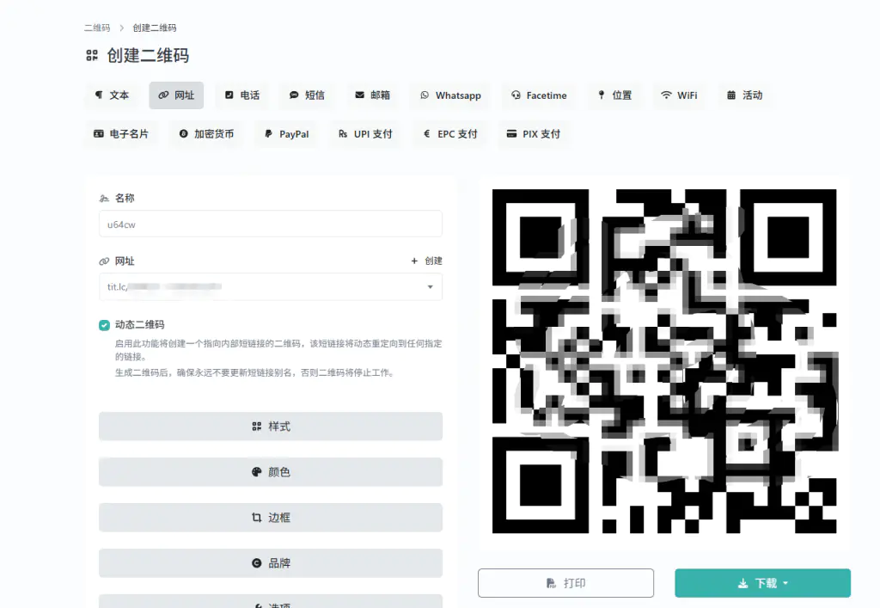Select the Whatsapp QR code type
Viewport: 880px width, 608px height.
pyautogui.click(x=449, y=95)
